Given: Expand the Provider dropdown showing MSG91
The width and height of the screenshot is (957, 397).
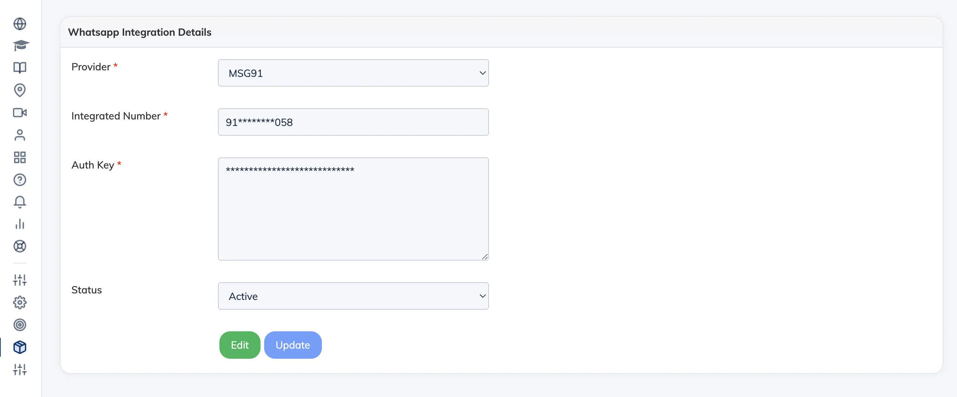Looking at the screenshot, I should (x=353, y=73).
